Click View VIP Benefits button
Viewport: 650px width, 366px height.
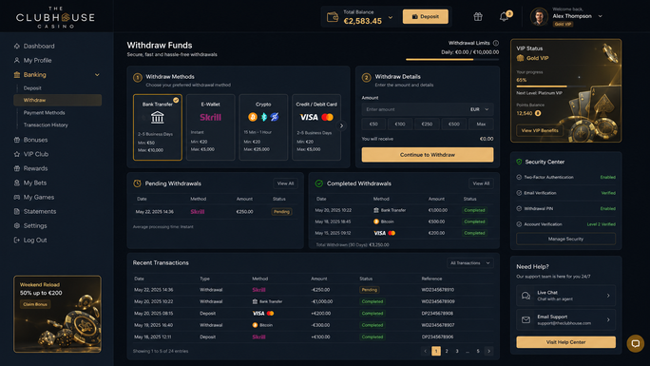tap(540, 130)
